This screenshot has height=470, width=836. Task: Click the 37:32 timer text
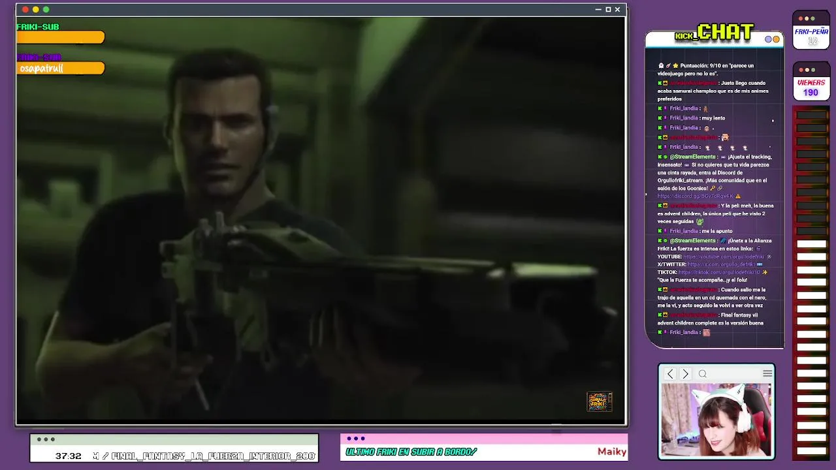click(x=69, y=456)
